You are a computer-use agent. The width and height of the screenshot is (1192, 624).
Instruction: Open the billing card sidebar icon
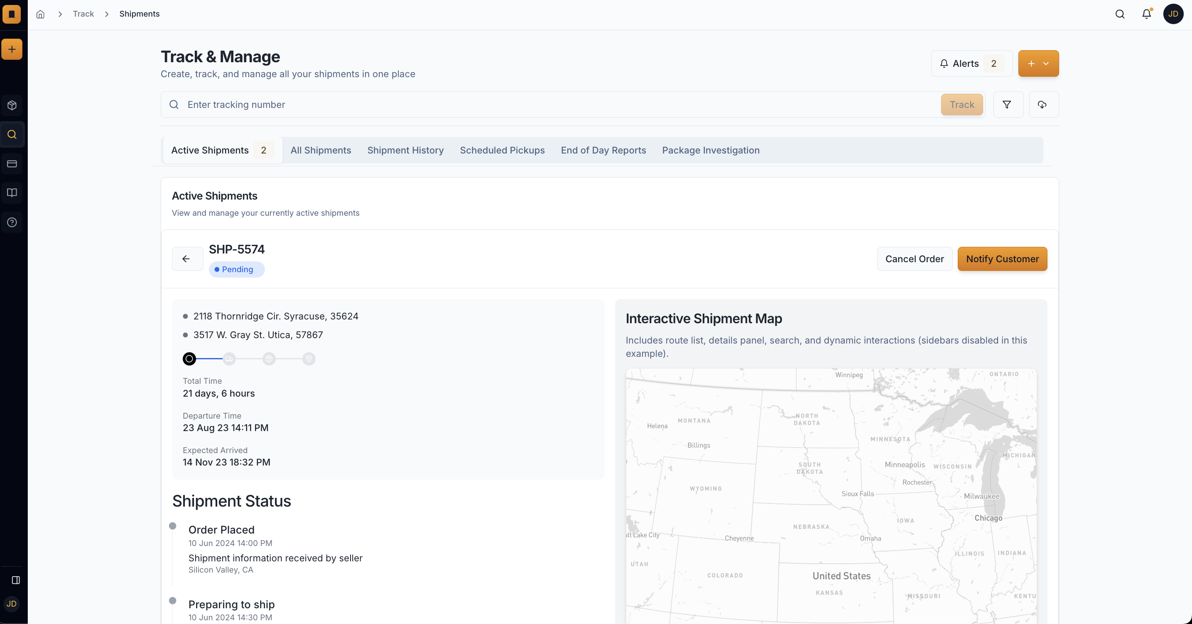click(12, 163)
